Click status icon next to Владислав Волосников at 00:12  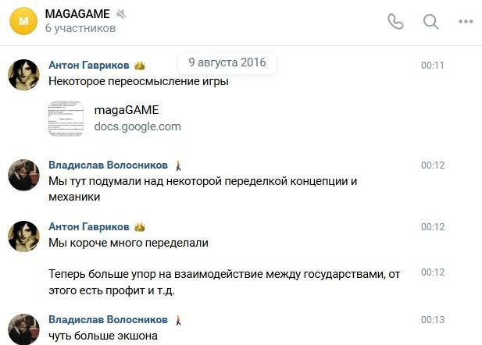pyautogui.click(x=178, y=165)
